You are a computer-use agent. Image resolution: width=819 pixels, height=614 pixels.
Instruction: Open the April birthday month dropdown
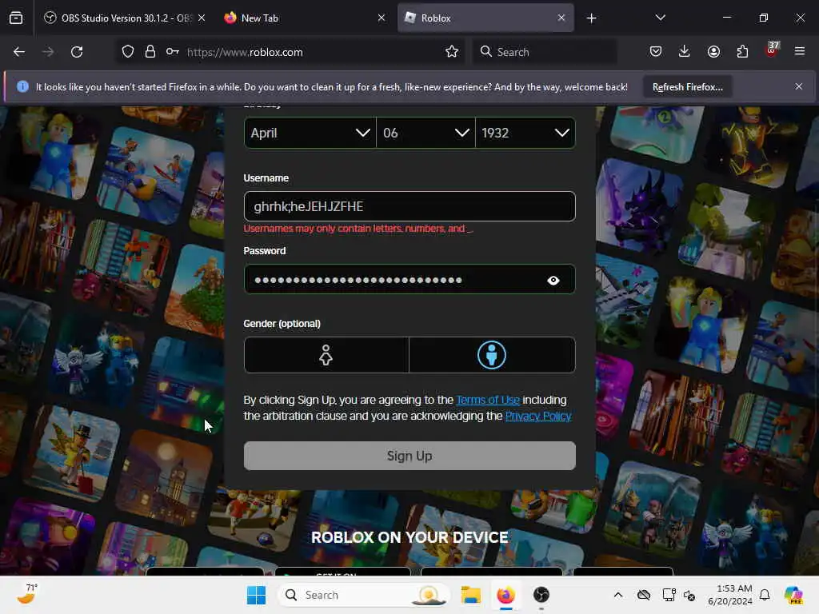coord(310,134)
